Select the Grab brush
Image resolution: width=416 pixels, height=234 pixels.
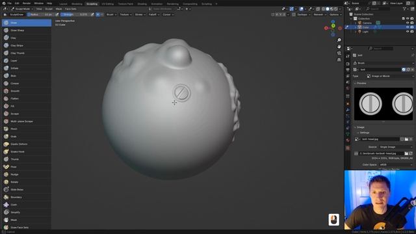coord(27,136)
